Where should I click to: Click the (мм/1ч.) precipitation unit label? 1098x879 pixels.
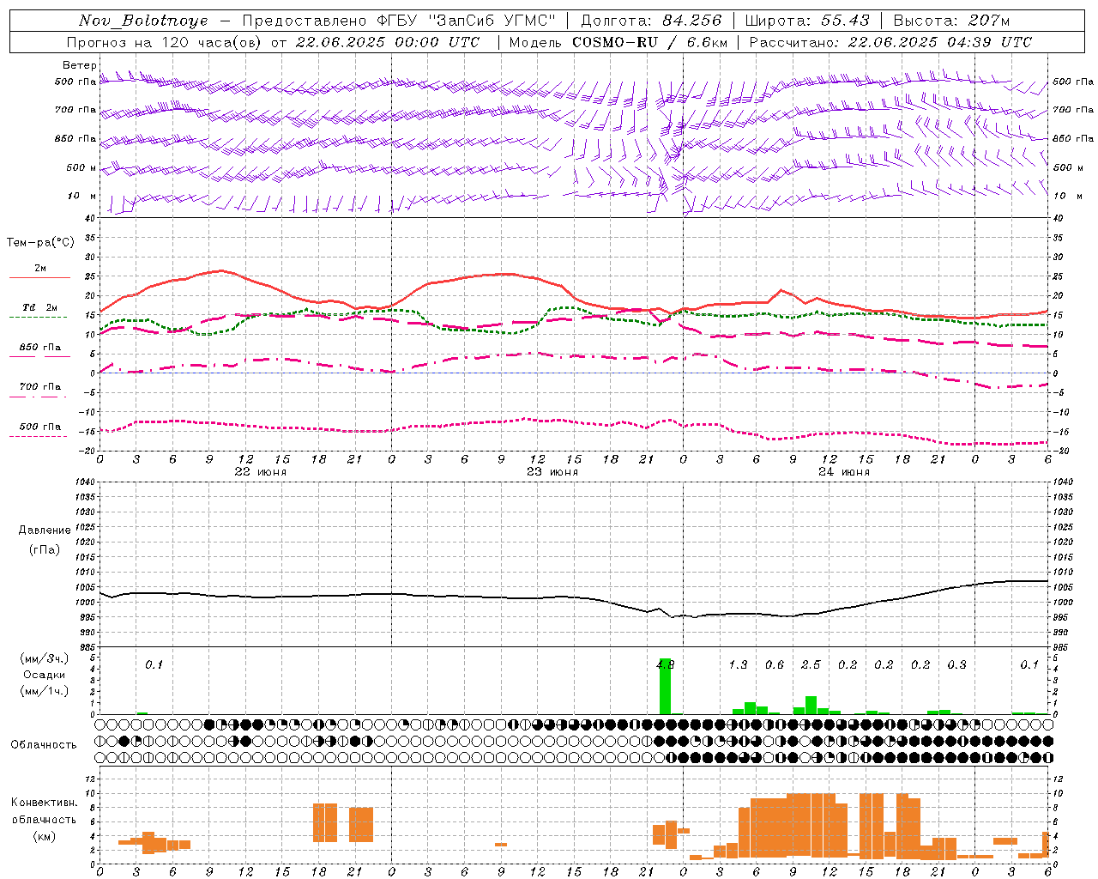click(x=44, y=691)
